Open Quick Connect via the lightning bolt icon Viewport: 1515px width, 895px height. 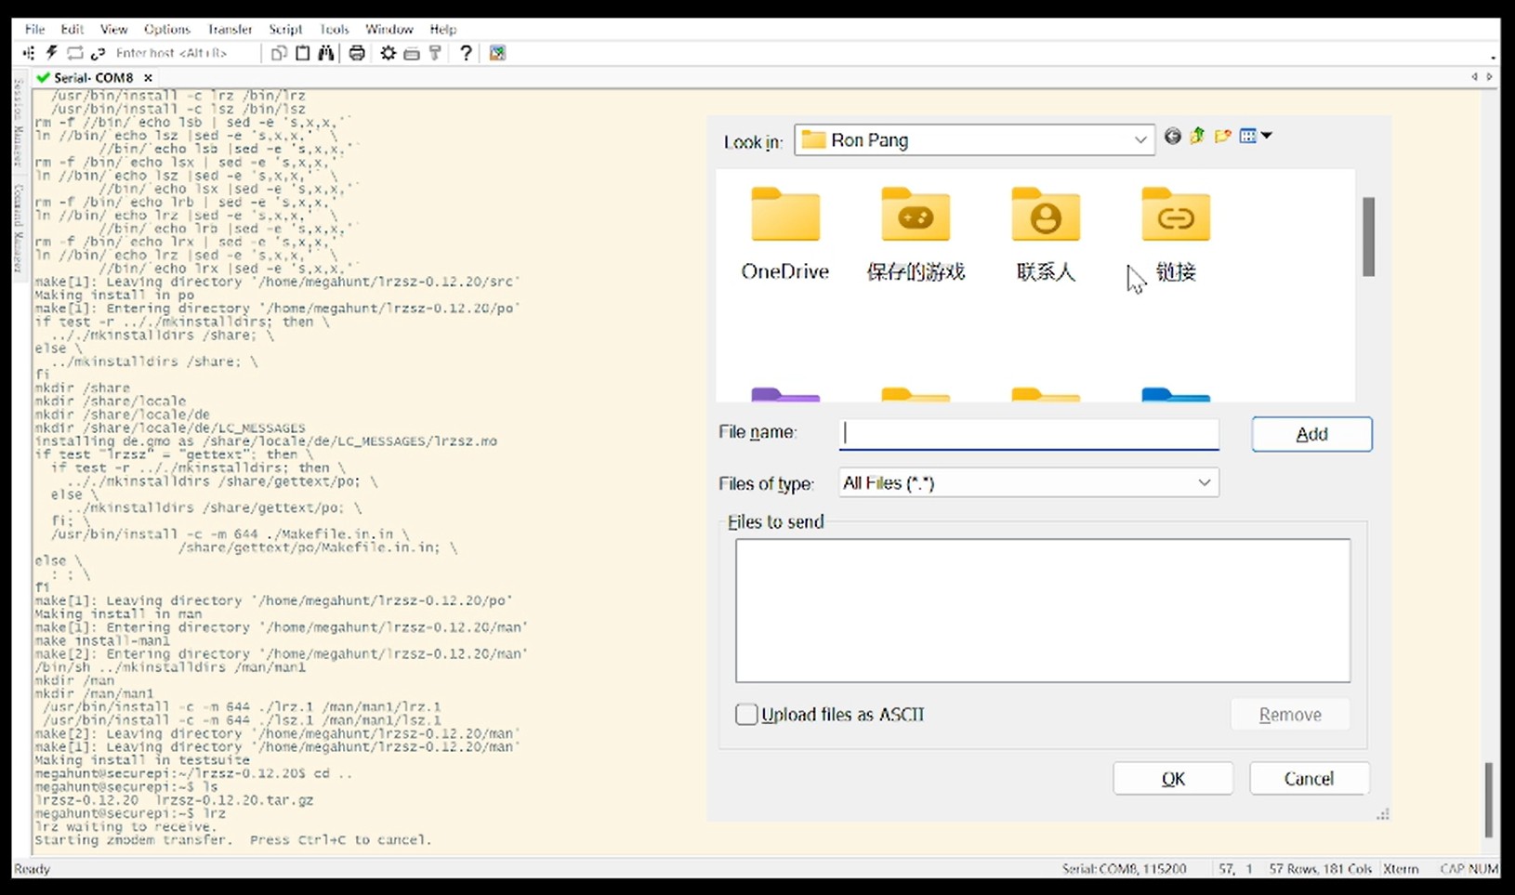click(51, 53)
